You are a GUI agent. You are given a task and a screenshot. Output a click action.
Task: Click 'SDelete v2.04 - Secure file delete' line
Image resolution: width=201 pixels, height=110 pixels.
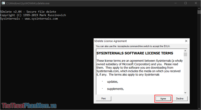point(28,12)
